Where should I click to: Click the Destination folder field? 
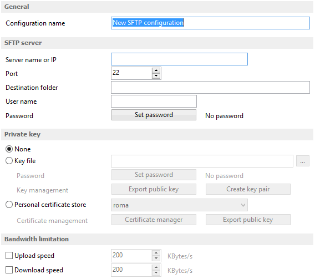point(210,88)
